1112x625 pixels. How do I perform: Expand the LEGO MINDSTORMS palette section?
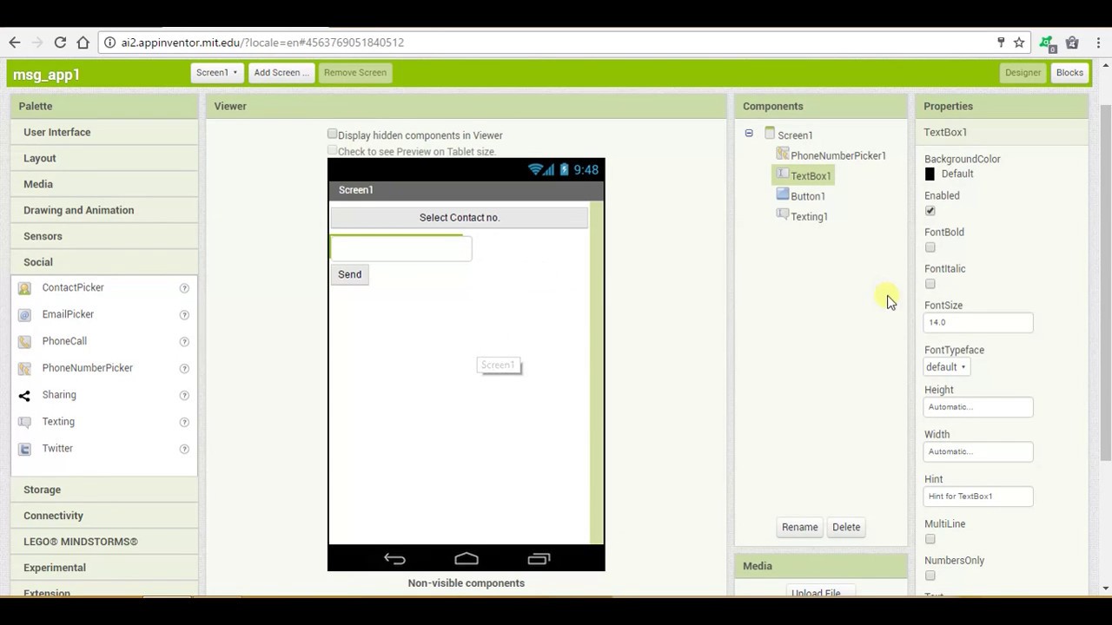(x=104, y=542)
